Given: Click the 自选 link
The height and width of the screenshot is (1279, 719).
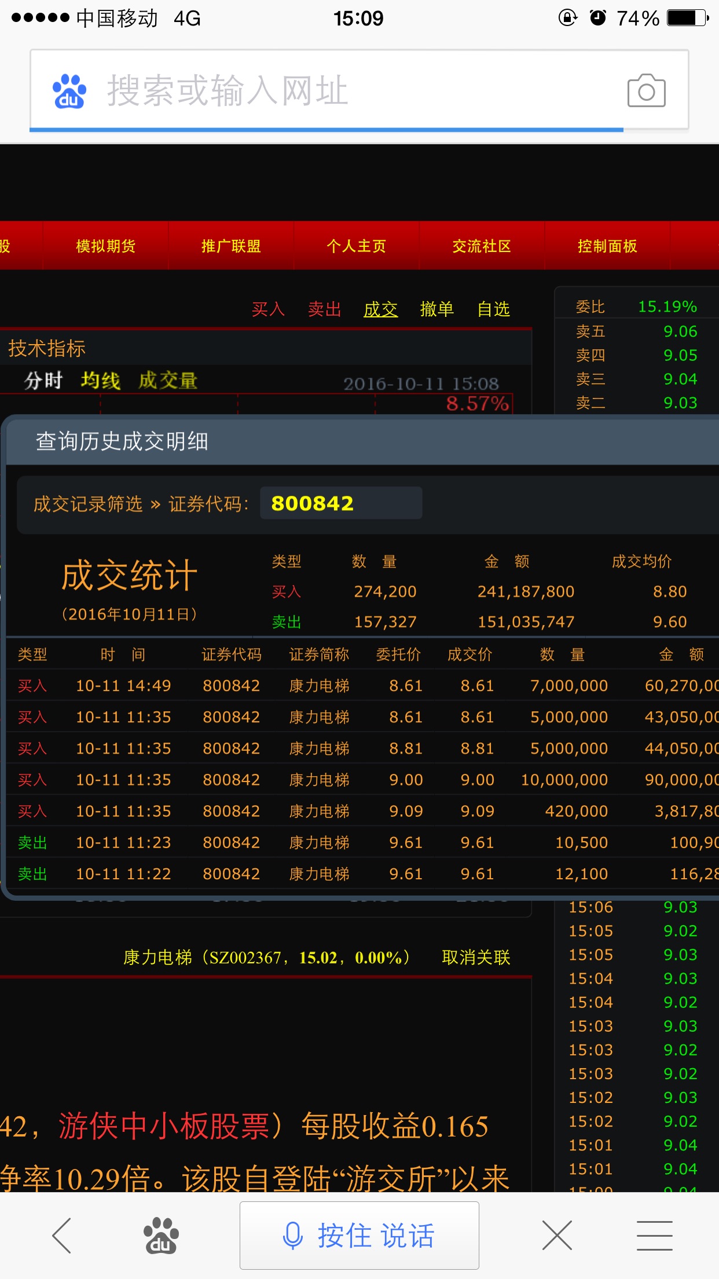Looking at the screenshot, I should pos(493,309).
